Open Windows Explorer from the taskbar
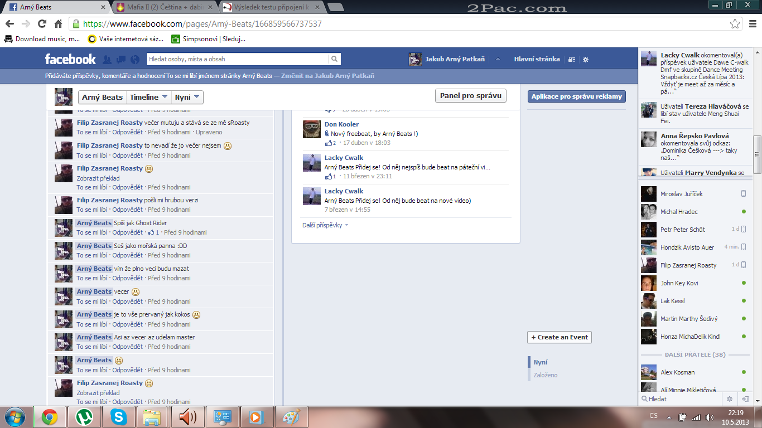This screenshot has height=428, width=762. coord(152,417)
